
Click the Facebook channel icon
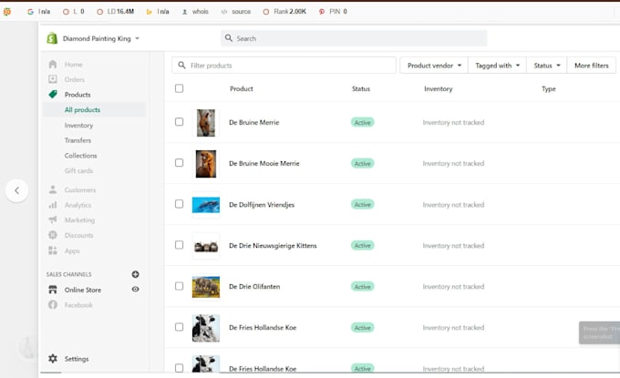[53, 304]
